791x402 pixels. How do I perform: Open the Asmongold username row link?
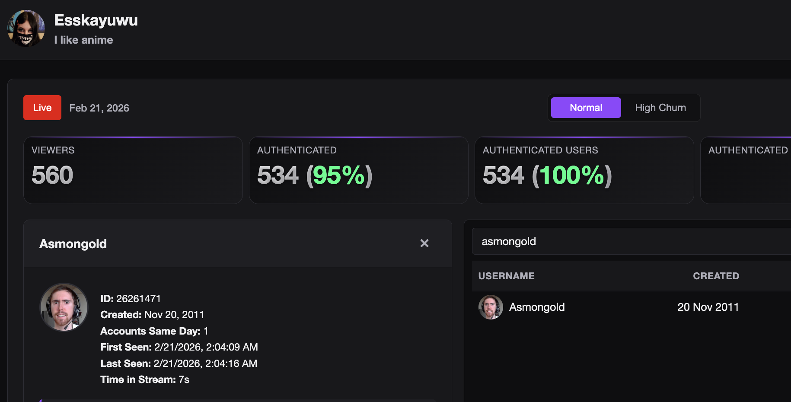(537, 307)
